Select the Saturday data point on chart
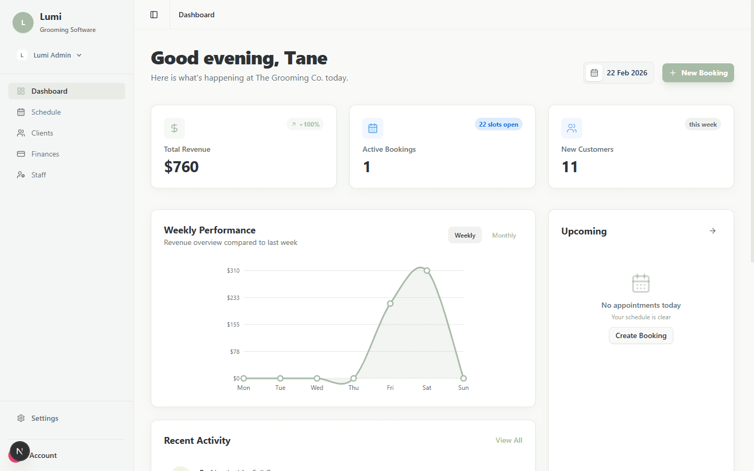The width and height of the screenshot is (754, 471). pyautogui.click(x=427, y=271)
